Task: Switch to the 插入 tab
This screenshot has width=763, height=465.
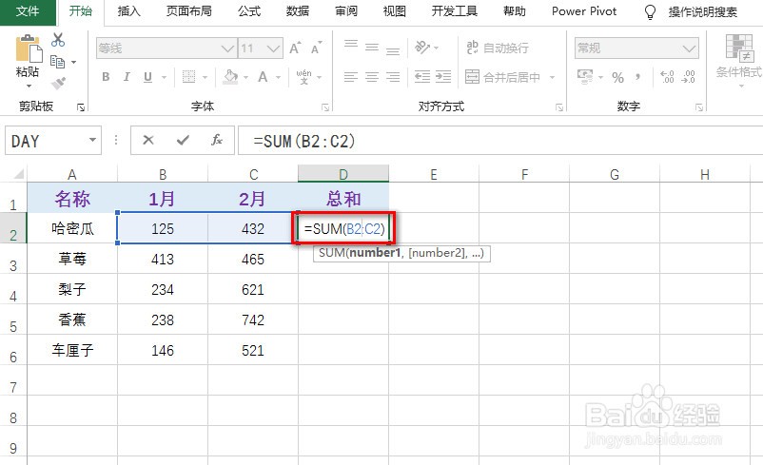Action: [129, 11]
